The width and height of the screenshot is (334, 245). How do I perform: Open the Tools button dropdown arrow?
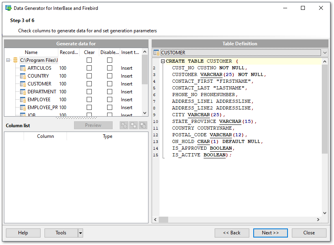[80, 233]
